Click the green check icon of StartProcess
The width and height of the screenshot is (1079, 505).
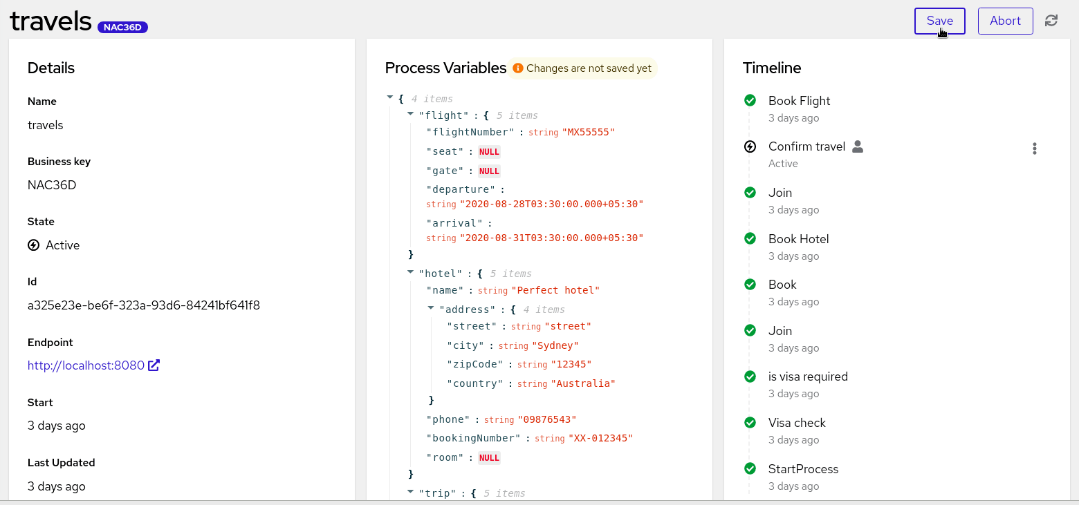point(750,469)
